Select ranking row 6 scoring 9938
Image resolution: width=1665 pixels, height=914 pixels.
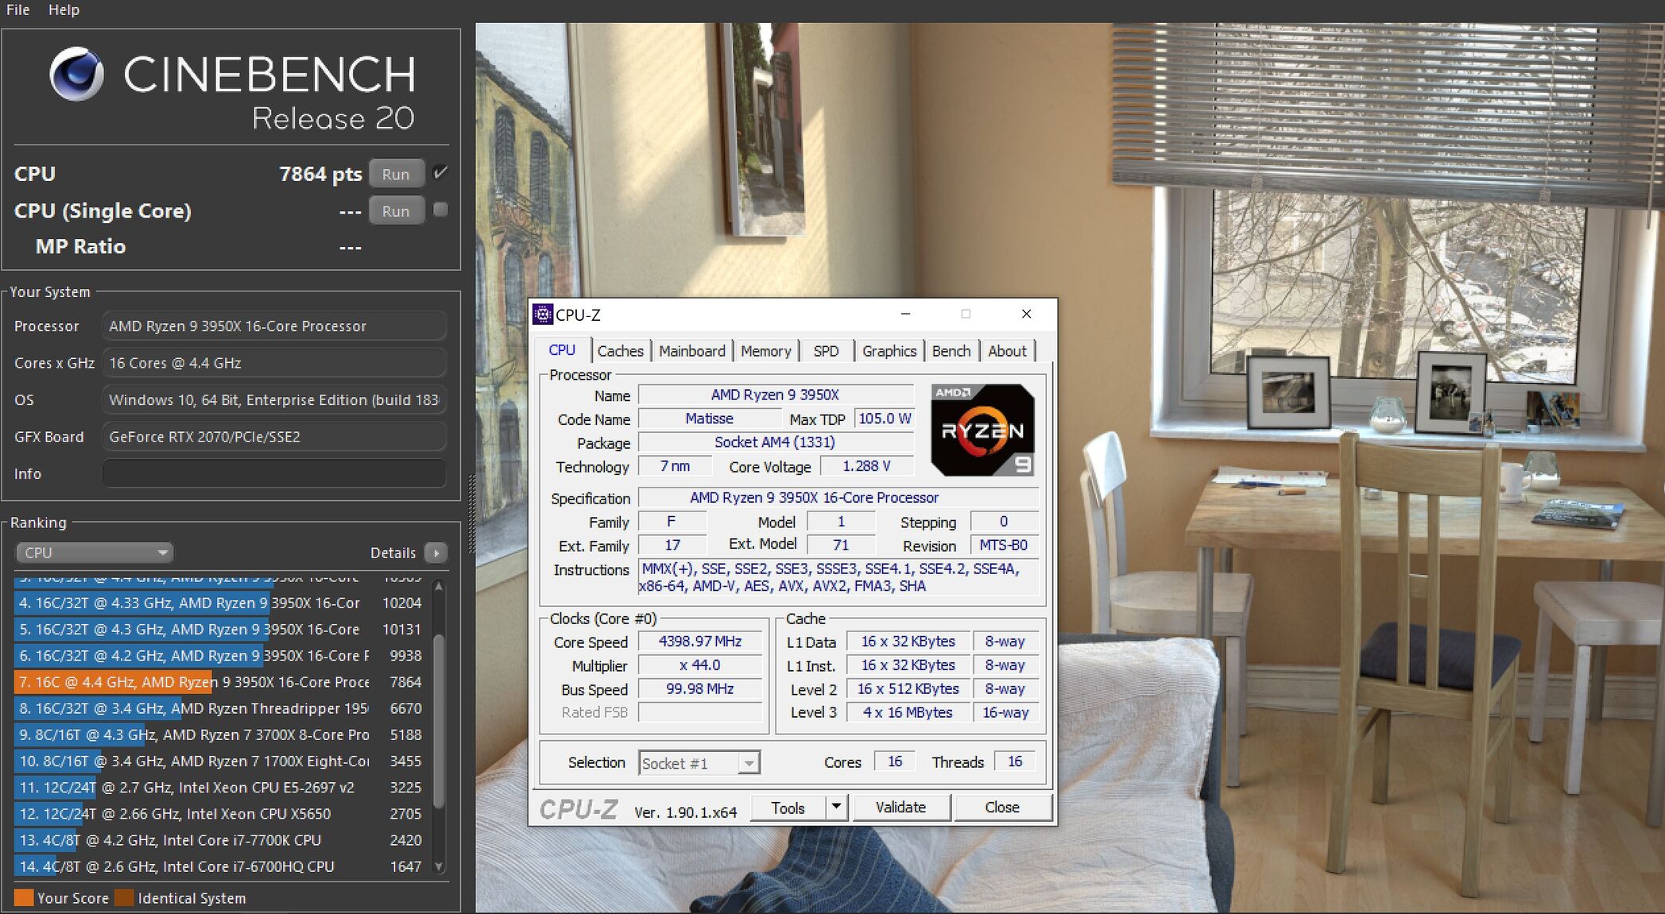pyautogui.click(x=219, y=655)
